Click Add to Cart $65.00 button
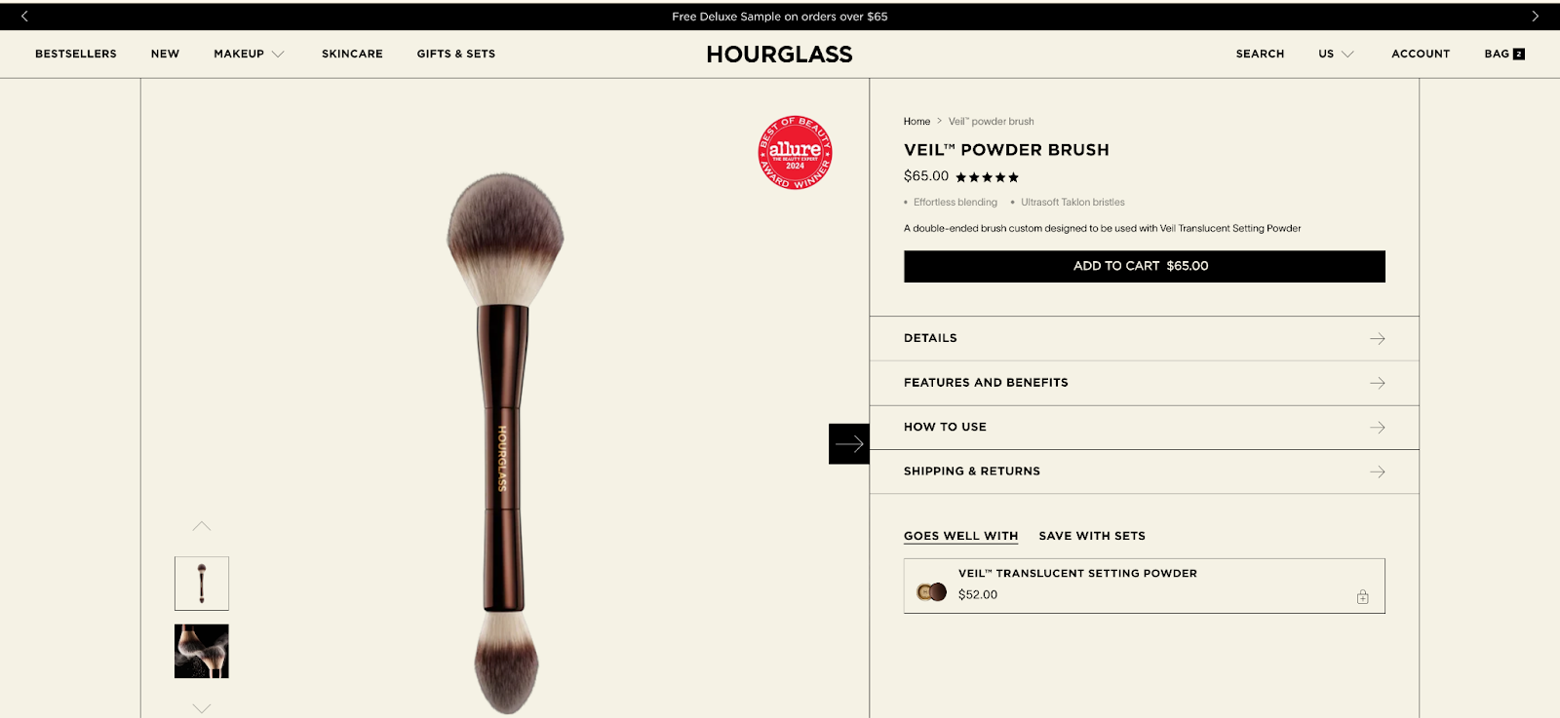 click(1145, 267)
